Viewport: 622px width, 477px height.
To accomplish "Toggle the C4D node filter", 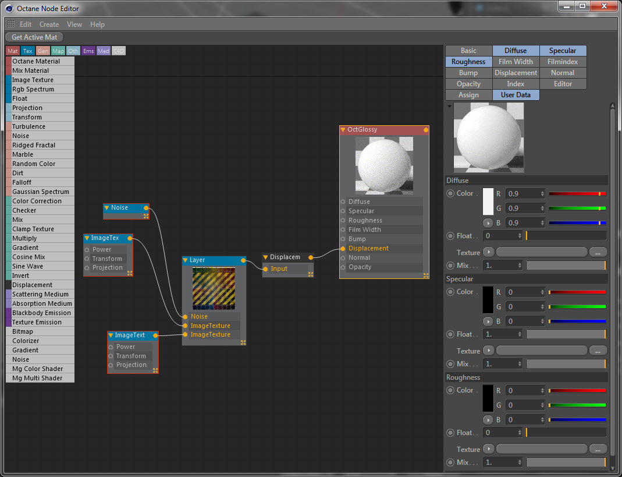I will point(119,51).
